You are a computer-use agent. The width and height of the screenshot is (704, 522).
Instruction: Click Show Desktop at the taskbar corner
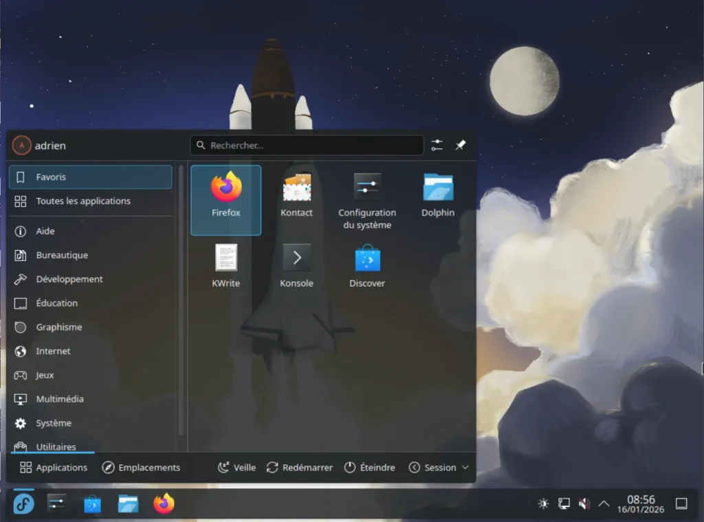(681, 503)
